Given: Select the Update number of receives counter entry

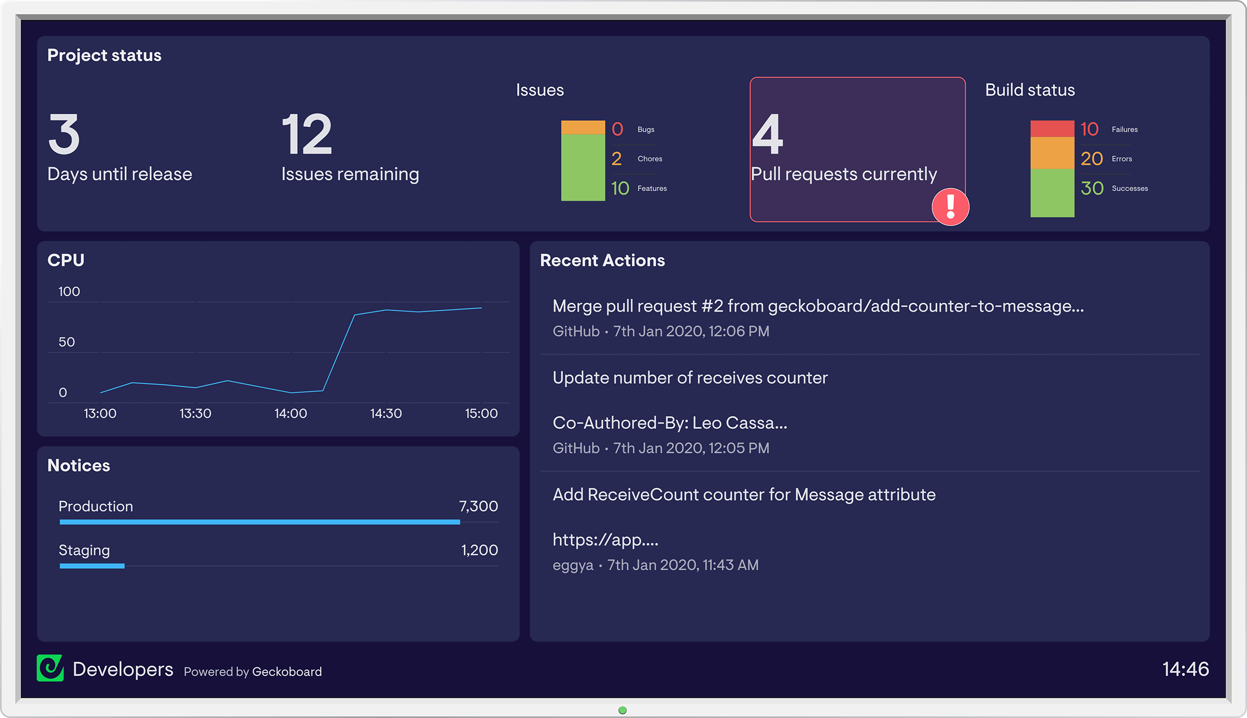Looking at the screenshot, I should pyautogui.click(x=690, y=377).
